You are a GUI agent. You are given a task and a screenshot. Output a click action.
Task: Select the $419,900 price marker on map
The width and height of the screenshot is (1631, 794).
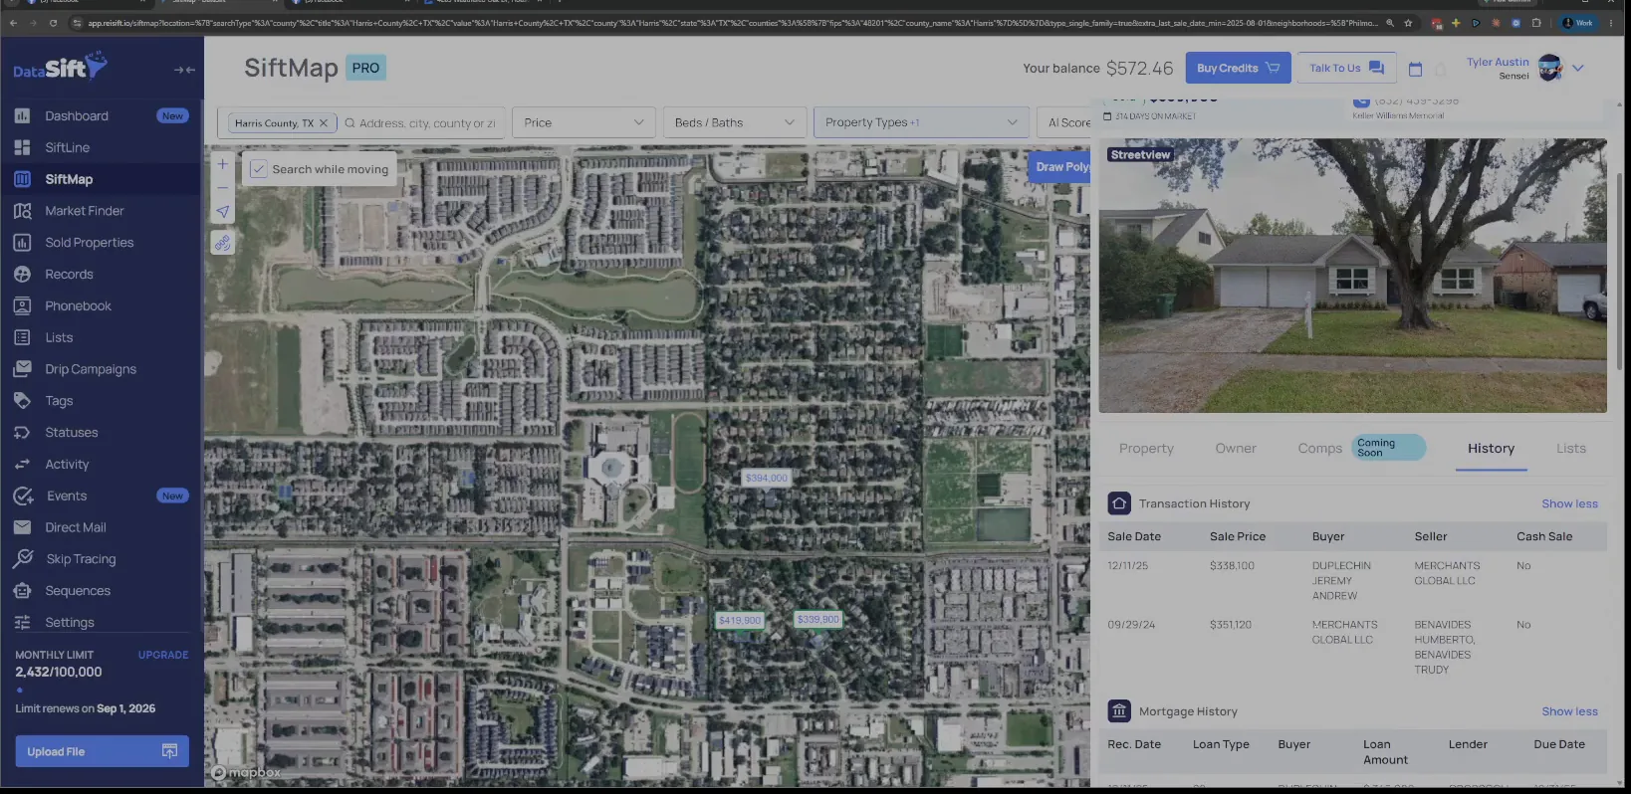coord(739,620)
